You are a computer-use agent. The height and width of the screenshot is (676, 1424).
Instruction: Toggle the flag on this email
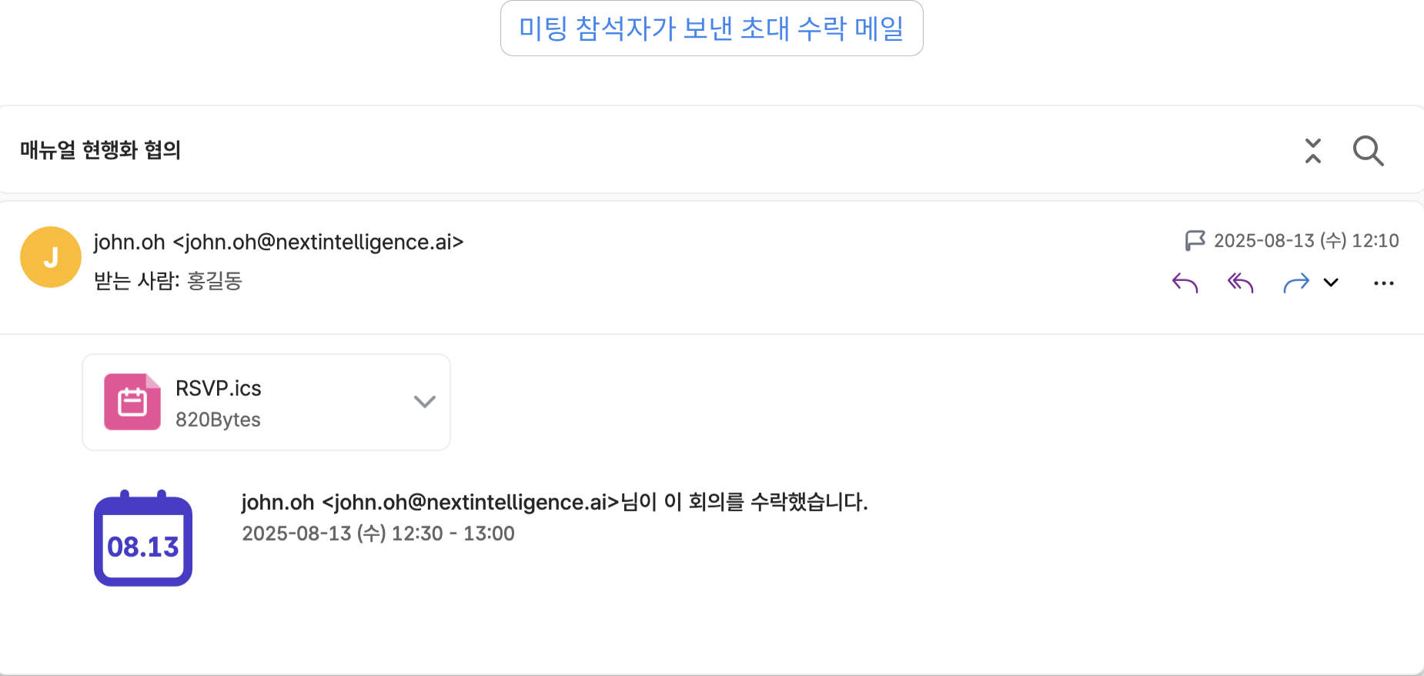pyautogui.click(x=1195, y=241)
